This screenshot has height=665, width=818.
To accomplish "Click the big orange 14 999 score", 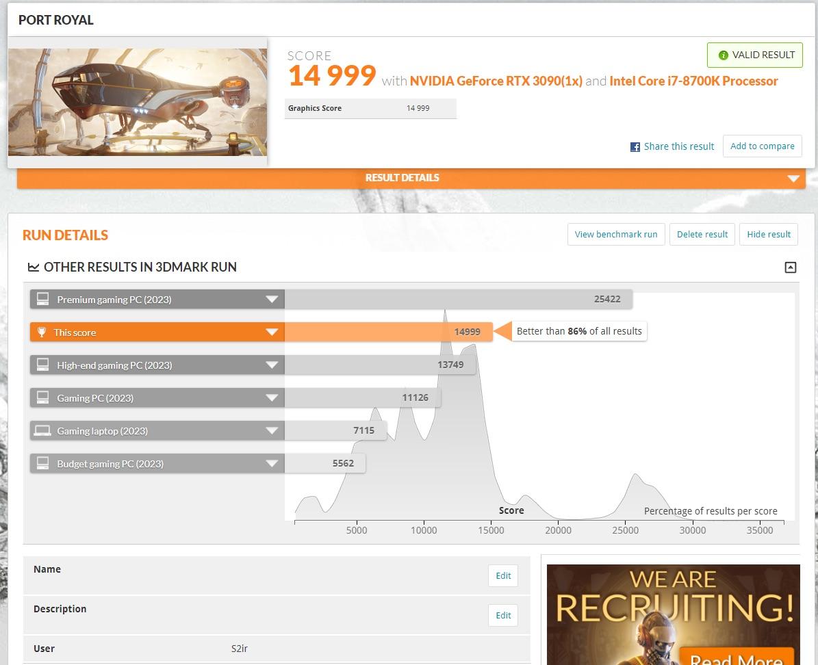I will (332, 76).
